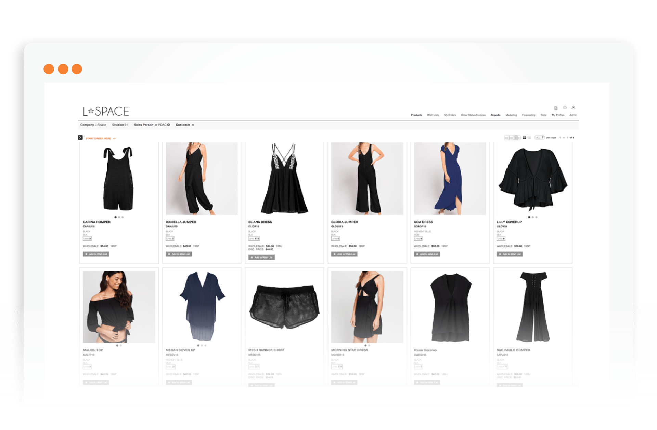
Task: Open Order Status/Invoices
Action: coord(473,115)
